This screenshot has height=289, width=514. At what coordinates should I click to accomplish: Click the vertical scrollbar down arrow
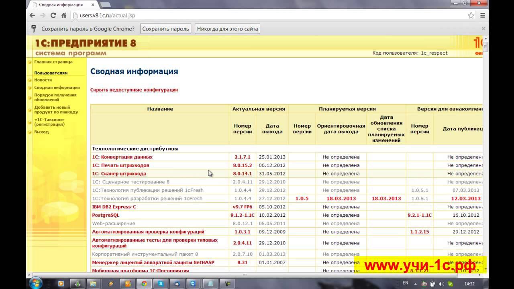click(486, 270)
